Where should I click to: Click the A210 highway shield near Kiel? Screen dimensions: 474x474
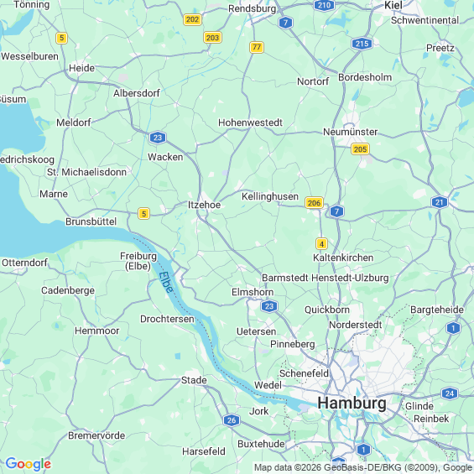324,5
